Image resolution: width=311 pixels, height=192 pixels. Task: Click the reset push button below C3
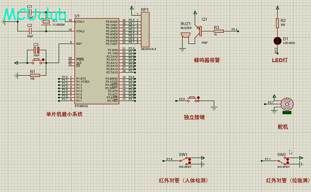[x=37, y=61]
